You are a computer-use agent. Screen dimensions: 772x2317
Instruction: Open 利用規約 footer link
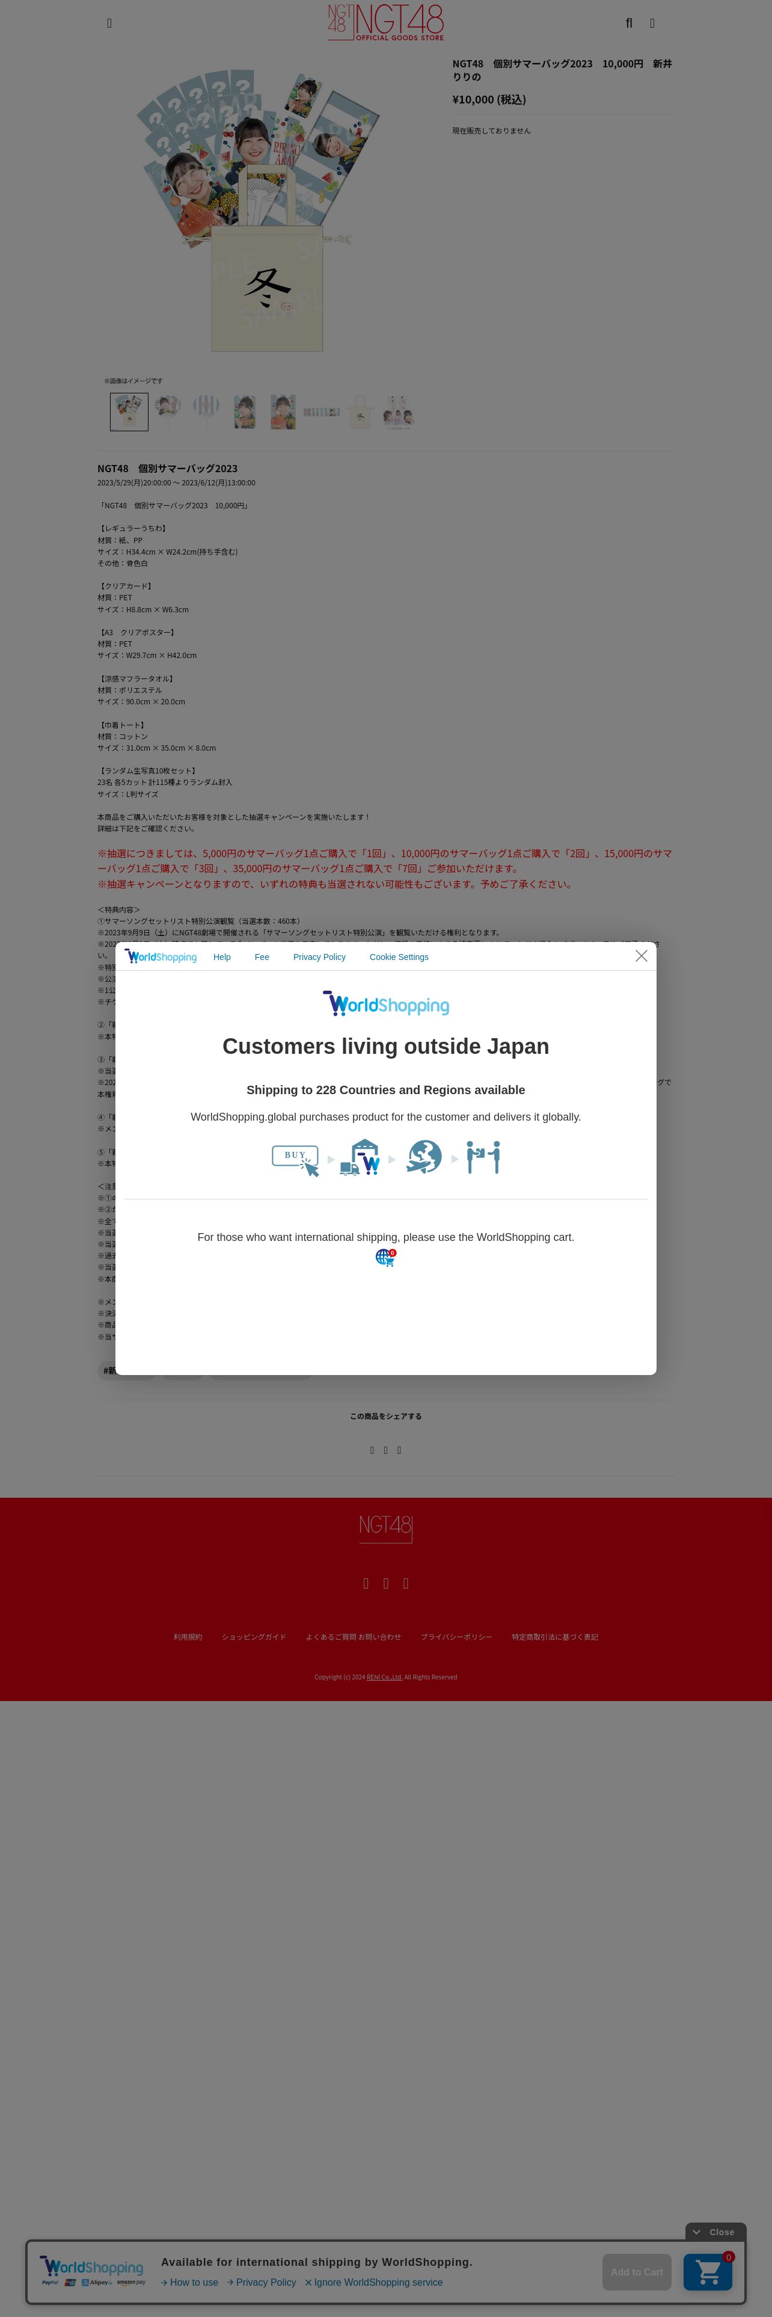coord(188,1637)
